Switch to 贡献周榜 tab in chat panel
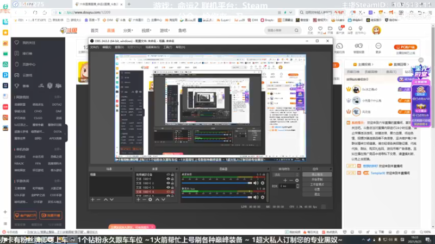This screenshot has height=244, width=435. pos(371,72)
